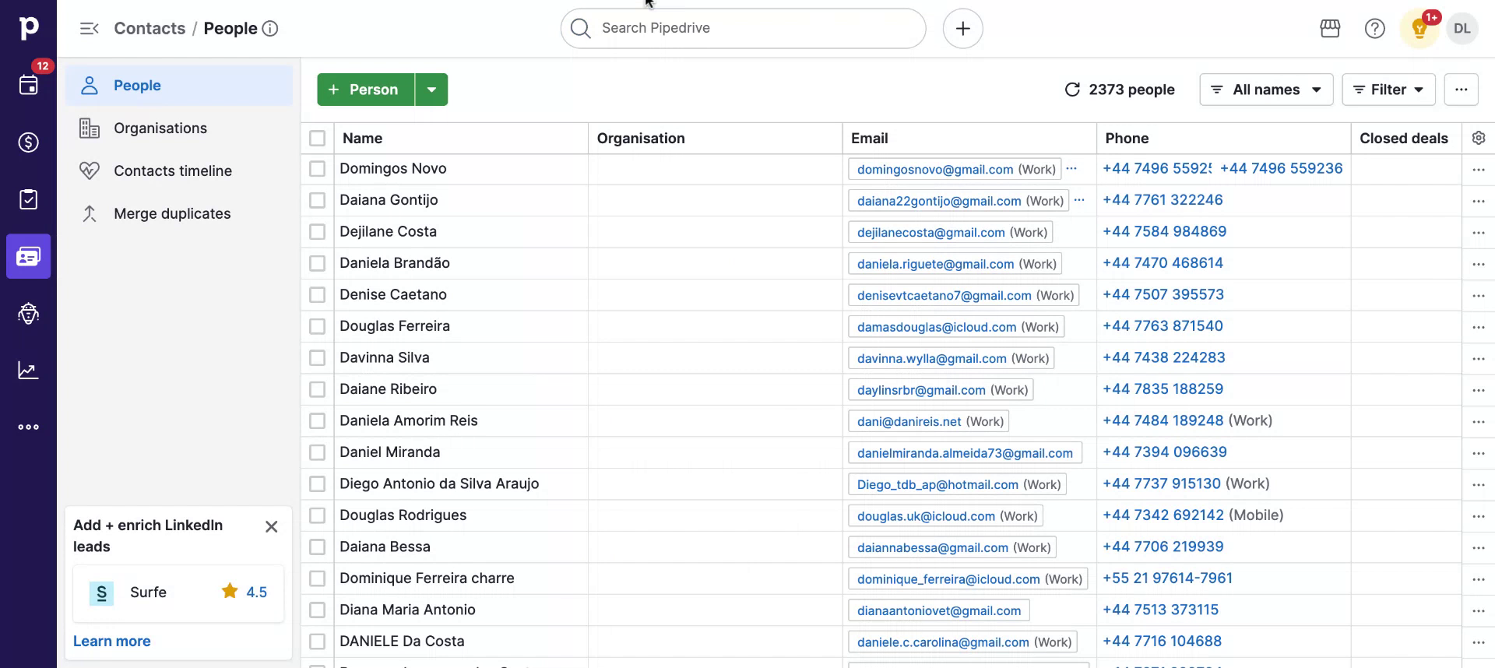
Task: Click the quick add plus button
Action: point(962,29)
